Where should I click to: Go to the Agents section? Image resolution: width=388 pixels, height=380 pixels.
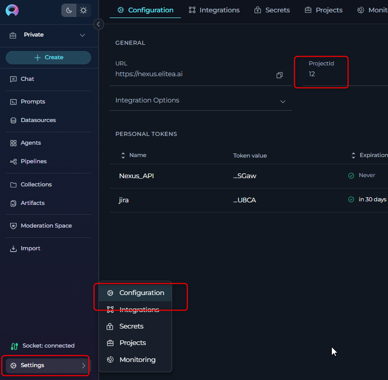pyautogui.click(x=30, y=143)
